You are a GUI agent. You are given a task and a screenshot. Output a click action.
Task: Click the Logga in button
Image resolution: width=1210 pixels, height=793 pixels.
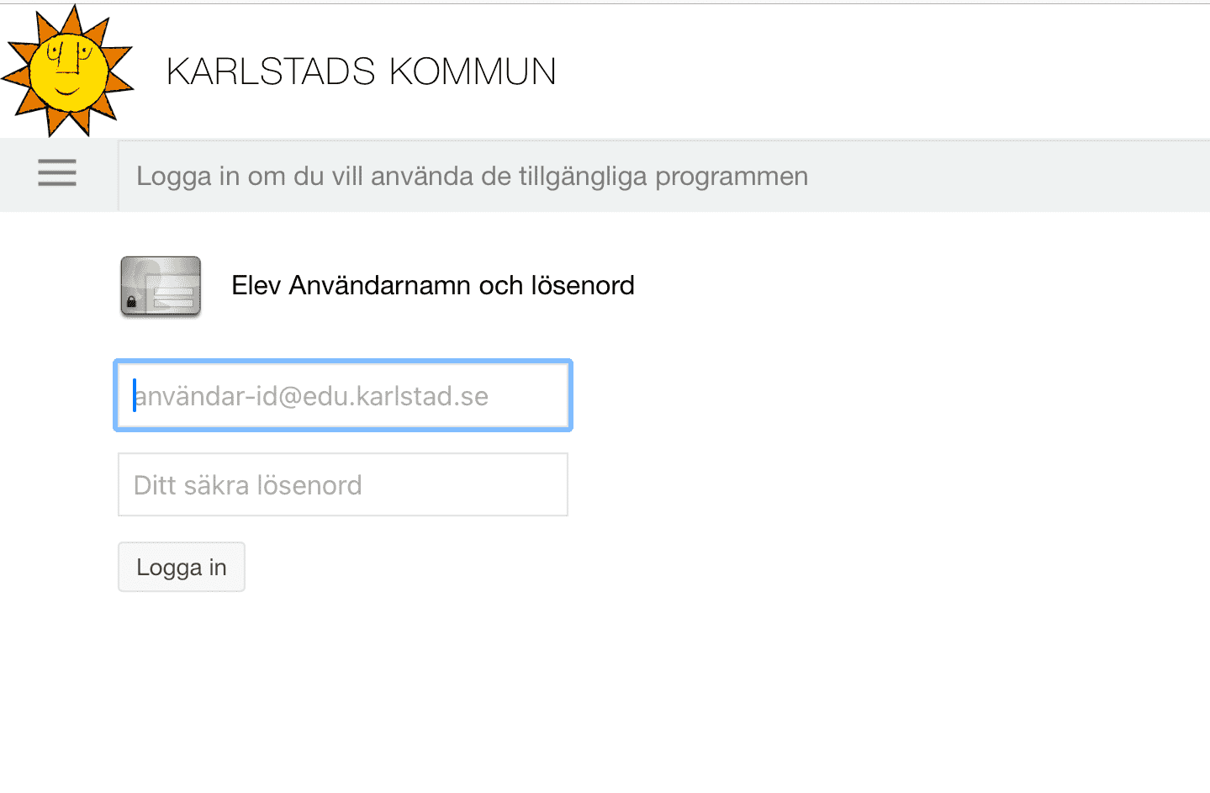[182, 567]
